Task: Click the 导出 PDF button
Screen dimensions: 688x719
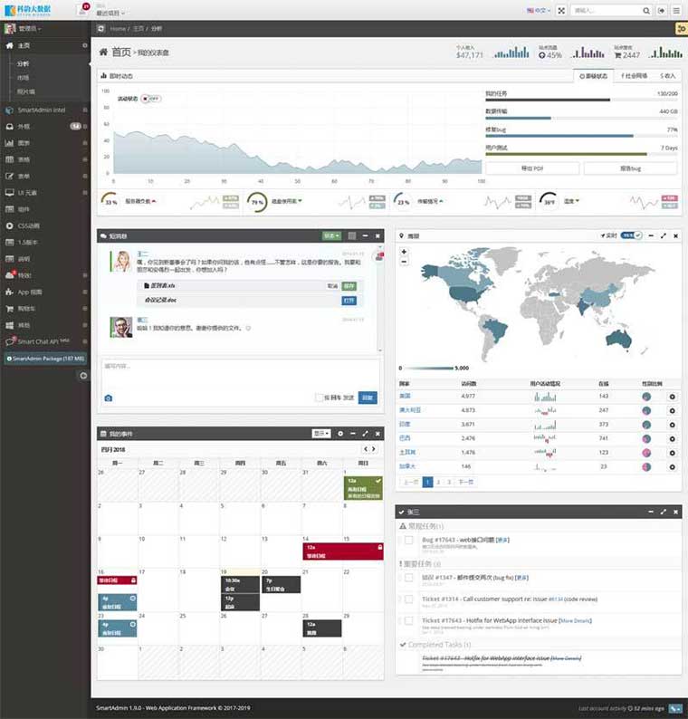Action: (532, 168)
